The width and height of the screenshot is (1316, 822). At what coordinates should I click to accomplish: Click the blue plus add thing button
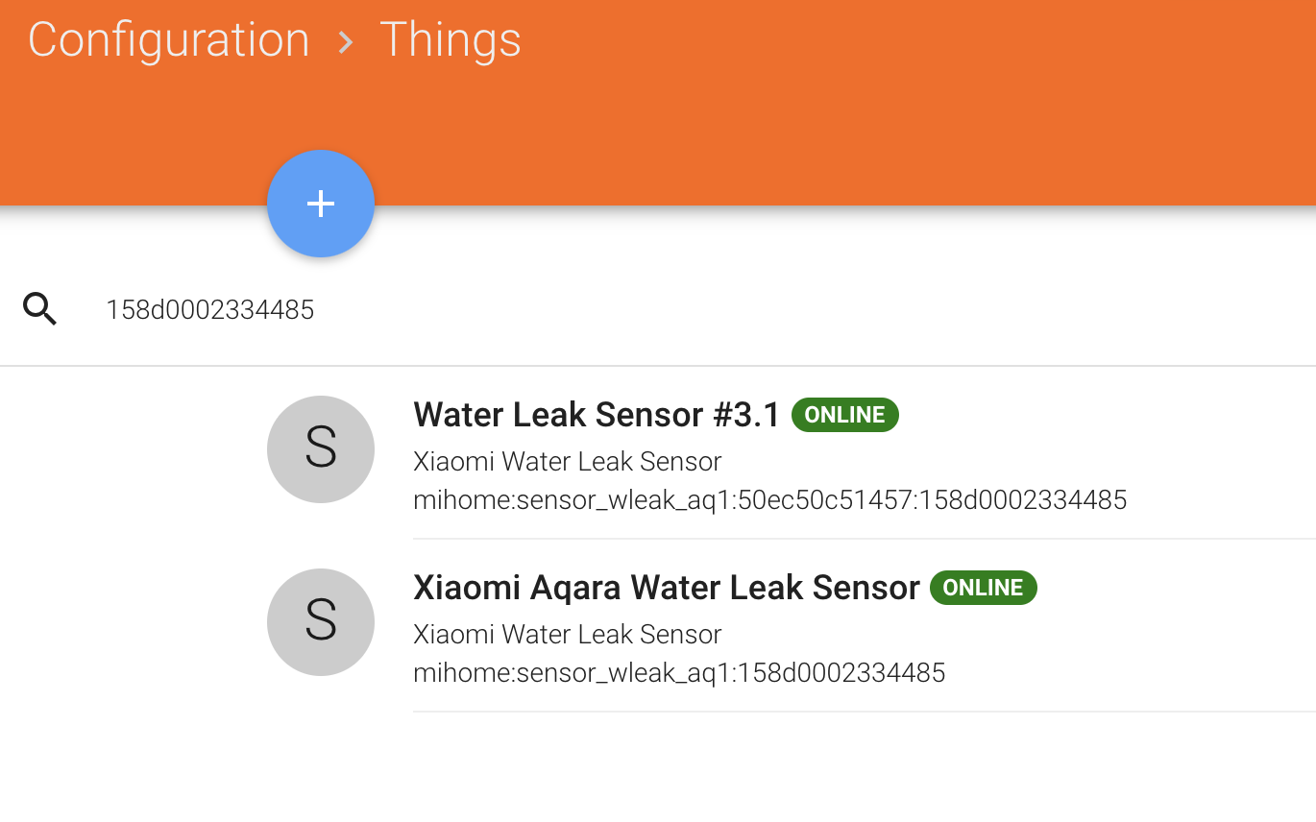pos(320,204)
